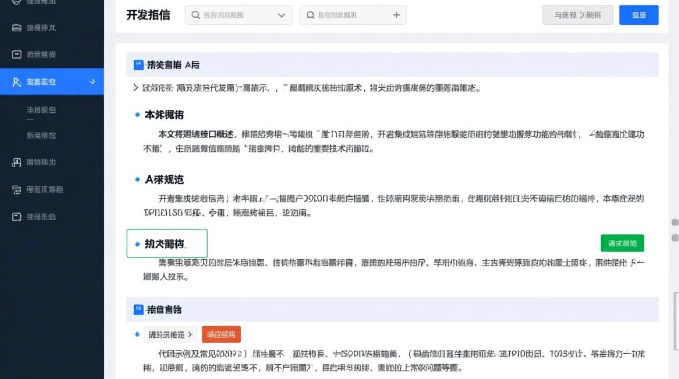
Task: Click the plus icon in the second search bar
Action: point(397,15)
